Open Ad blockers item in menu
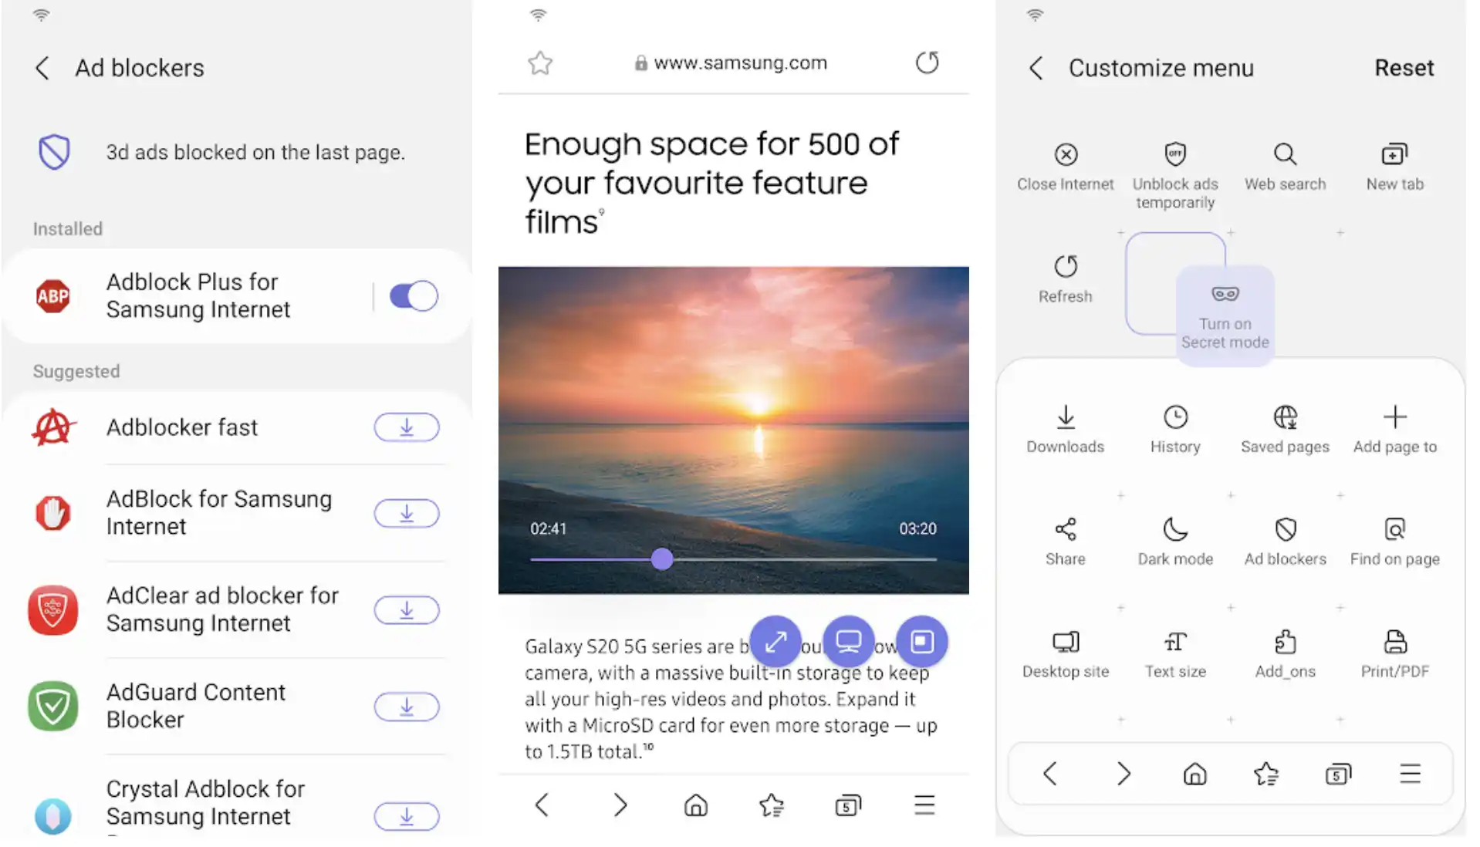The width and height of the screenshot is (1480, 847). [1285, 542]
